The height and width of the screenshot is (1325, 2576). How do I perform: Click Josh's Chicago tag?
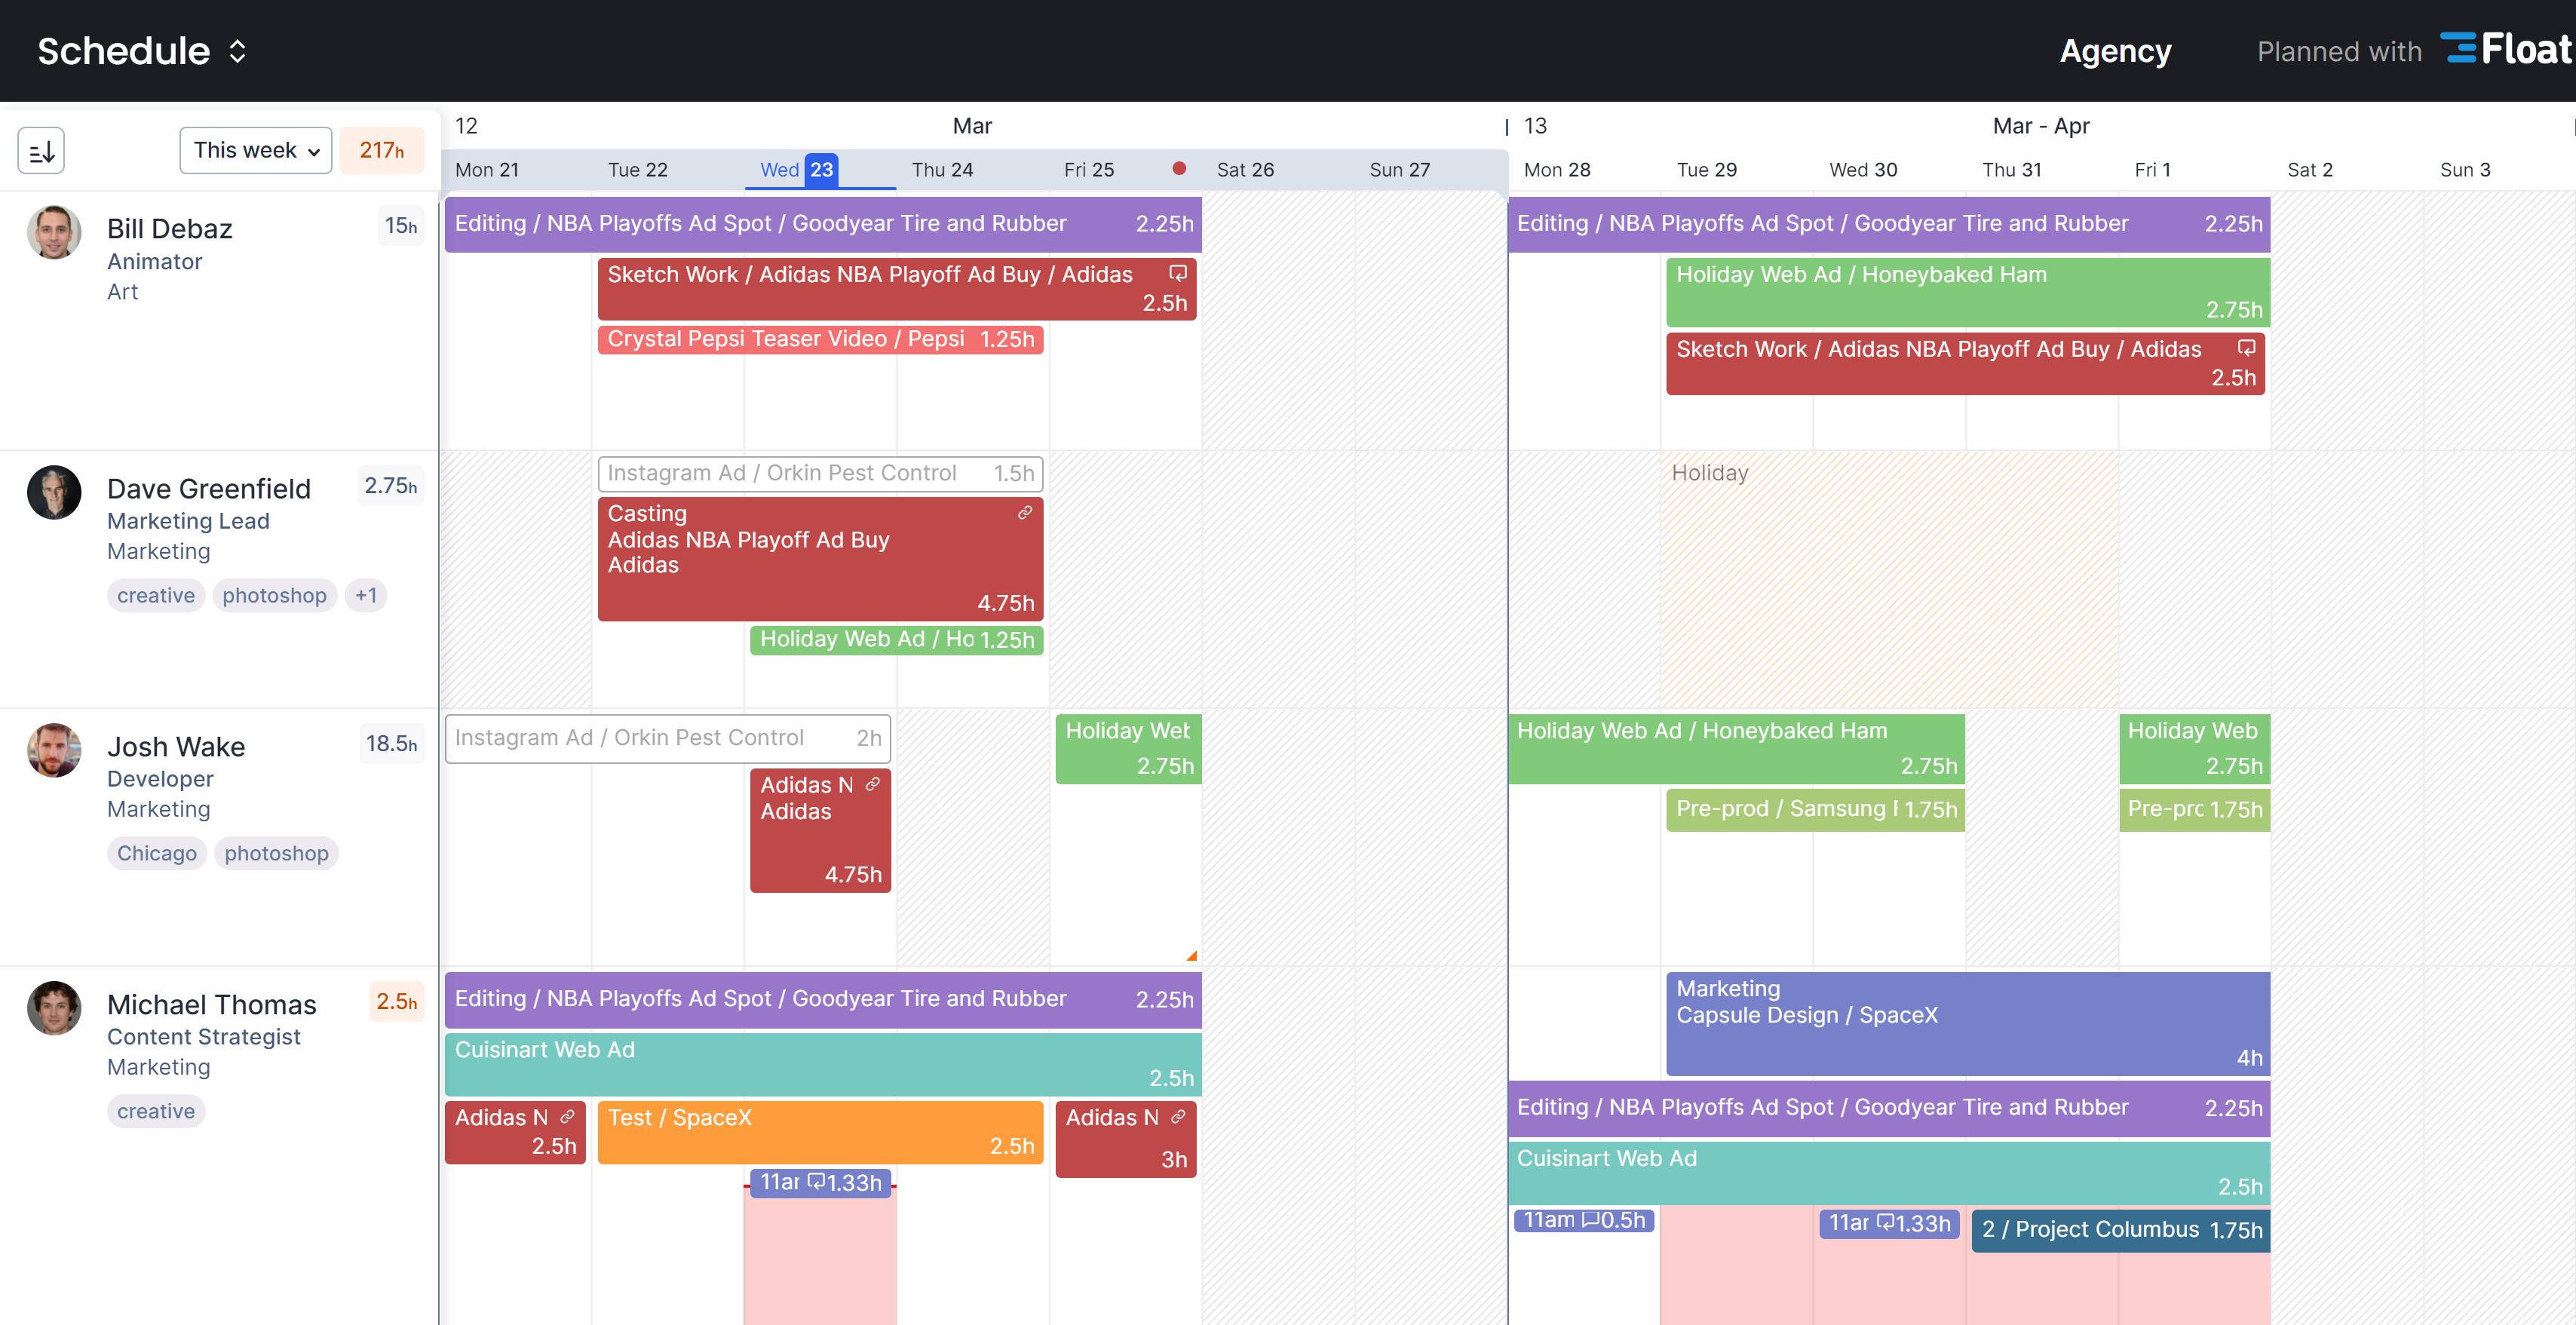click(157, 853)
